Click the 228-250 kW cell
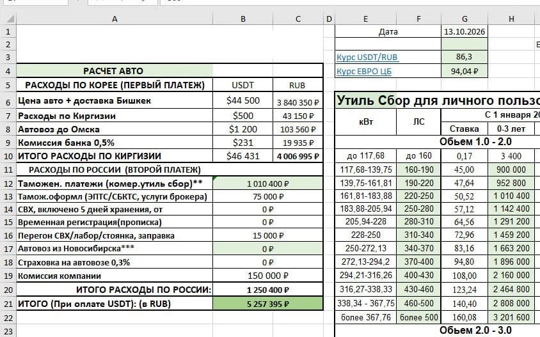 click(366, 235)
